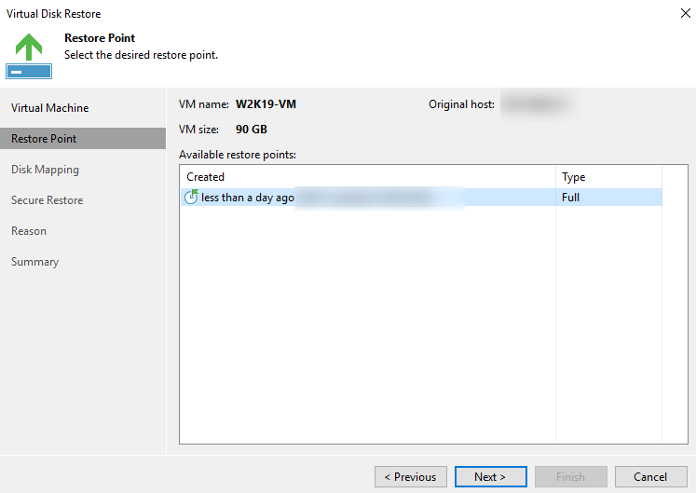The width and height of the screenshot is (696, 493).
Task: Go to the Virtual Machine step
Action: coord(50,108)
